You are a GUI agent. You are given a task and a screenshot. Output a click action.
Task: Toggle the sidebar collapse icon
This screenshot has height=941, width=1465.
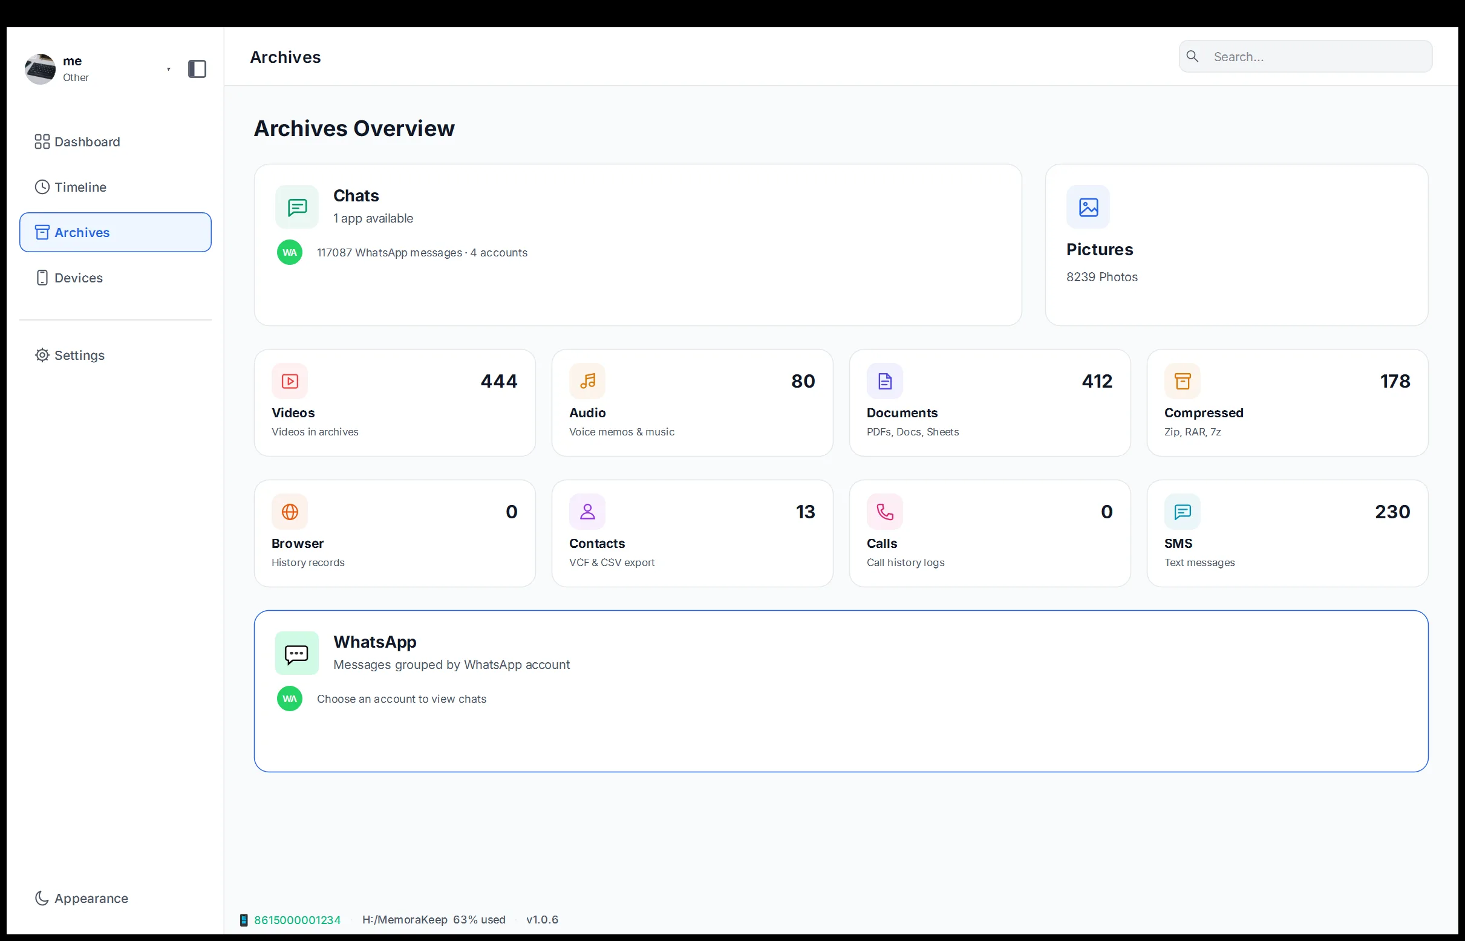click(197, 69)
